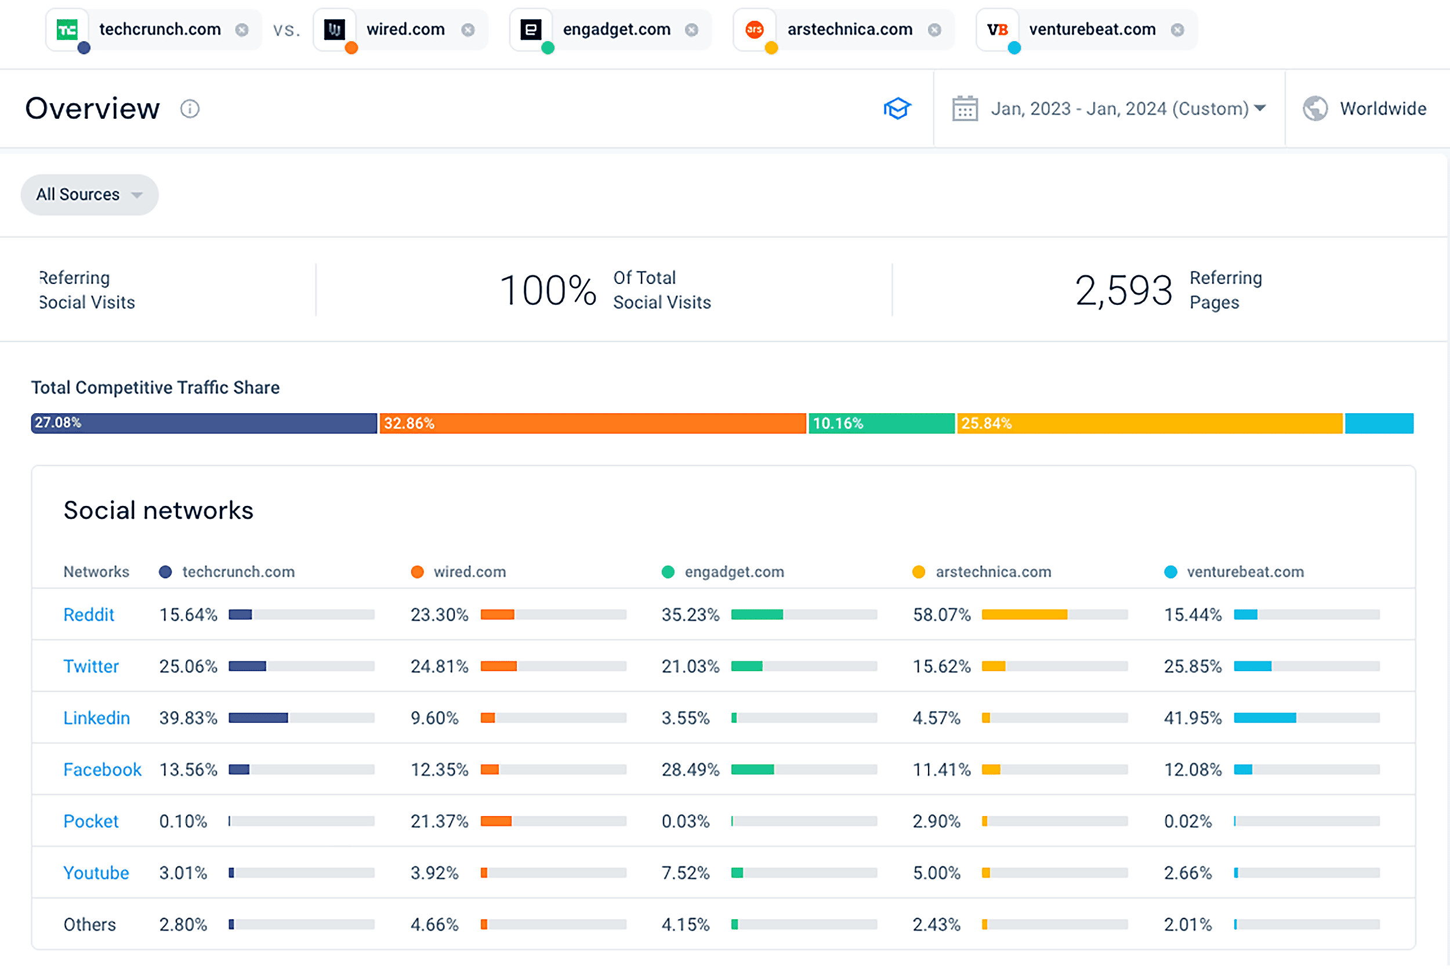1450x976 pixels.
Task: Open Twitter network details
Action: click(91, 666)
